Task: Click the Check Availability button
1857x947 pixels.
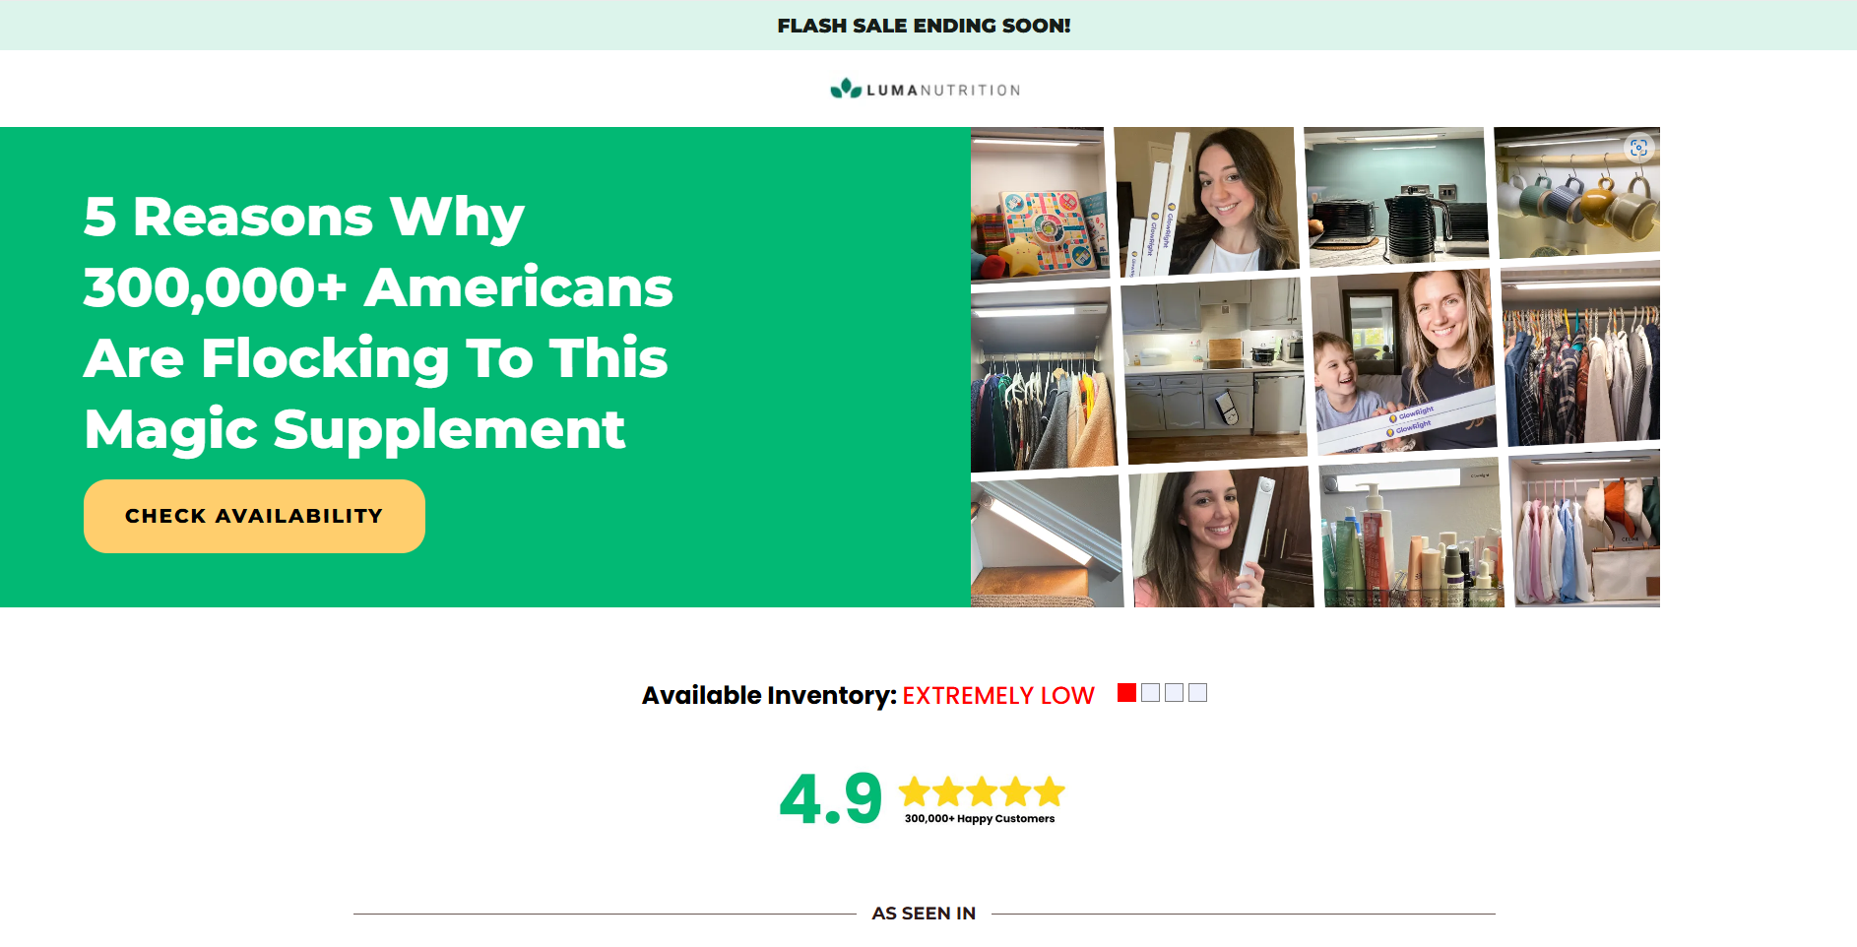Action: (254, 516)
